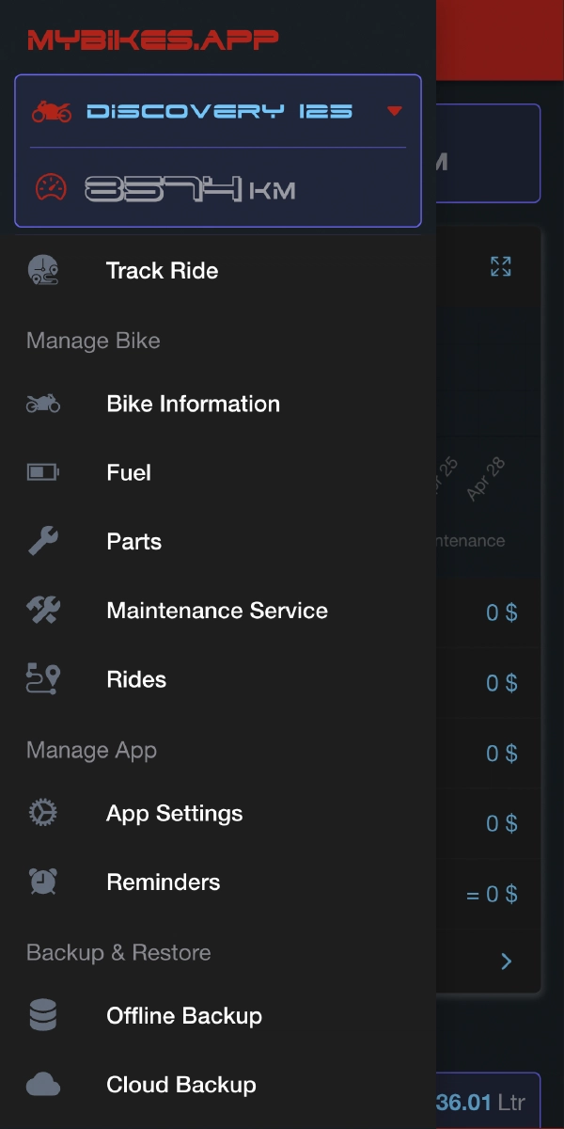Select the Maintenance Service menu entry
This screenshot has width=564, height=1129.
[x=217, y=611]
